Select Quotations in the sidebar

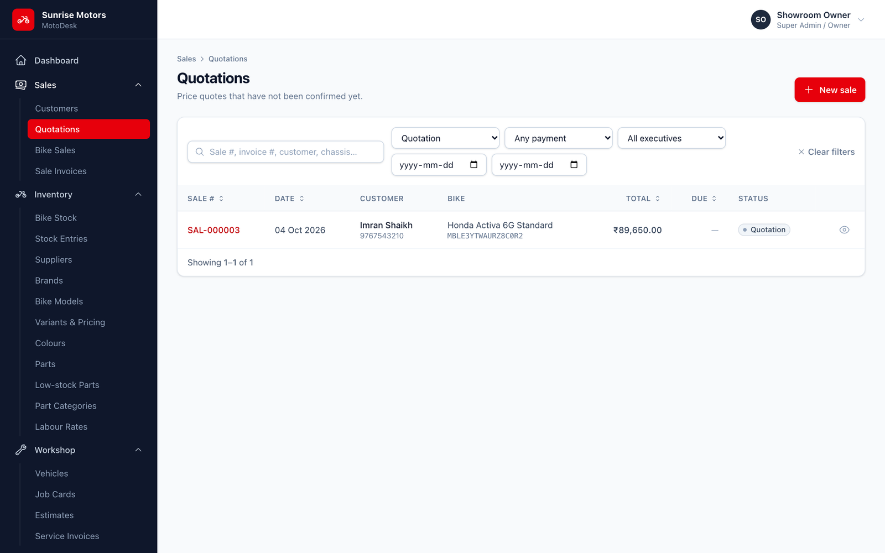[88, 129]
